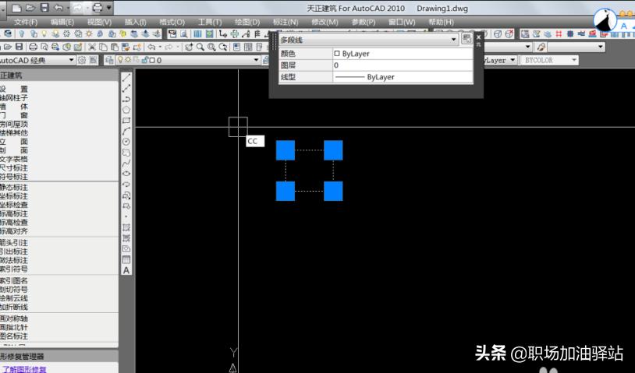
Task: Click the Zoom Realtime magnifier icon
Action: click(200, 48)
